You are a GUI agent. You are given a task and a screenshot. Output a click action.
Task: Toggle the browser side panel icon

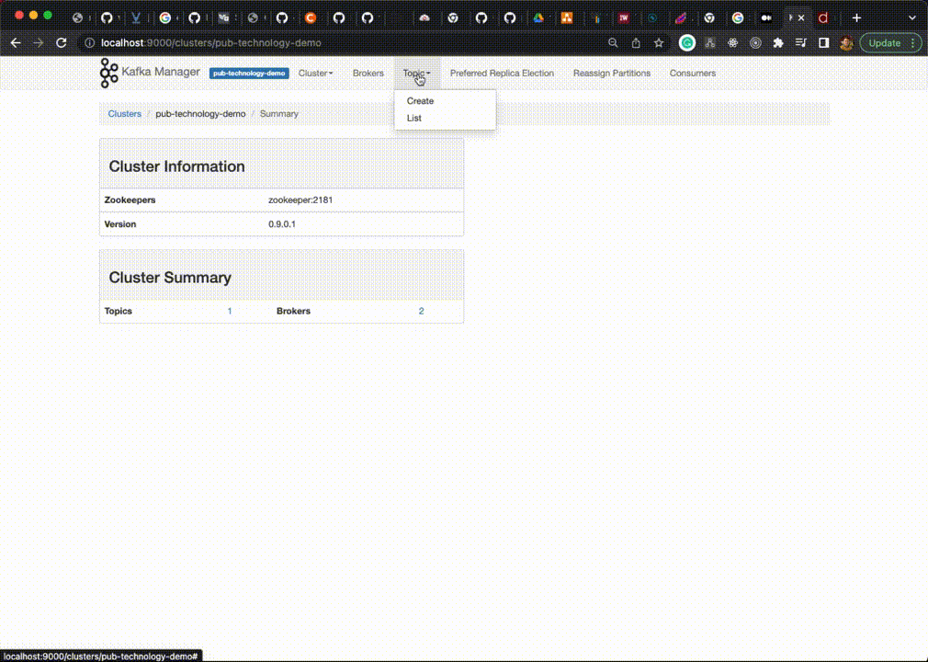click(823, 42)
